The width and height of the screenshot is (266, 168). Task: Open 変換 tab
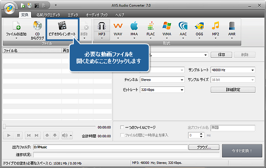(x=25, y=15)
